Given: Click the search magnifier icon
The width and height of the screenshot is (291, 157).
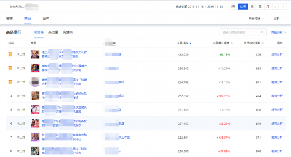Looking at the screenshot, I should click(262, 32).
